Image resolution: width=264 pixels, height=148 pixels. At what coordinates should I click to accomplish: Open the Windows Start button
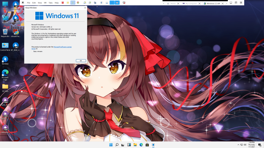[x=111, y=145]
